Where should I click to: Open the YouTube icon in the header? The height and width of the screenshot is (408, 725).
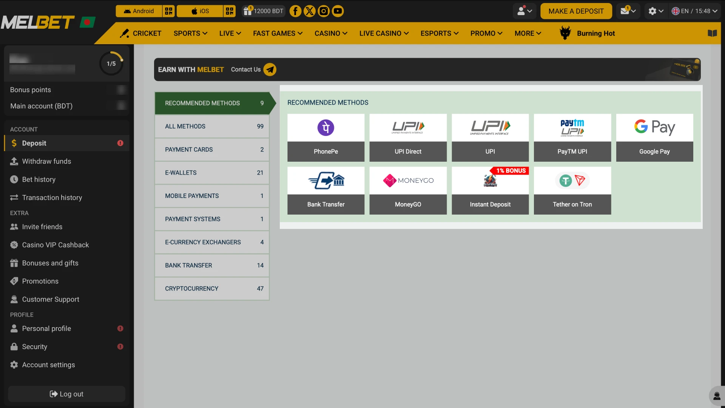coord(338,11)
